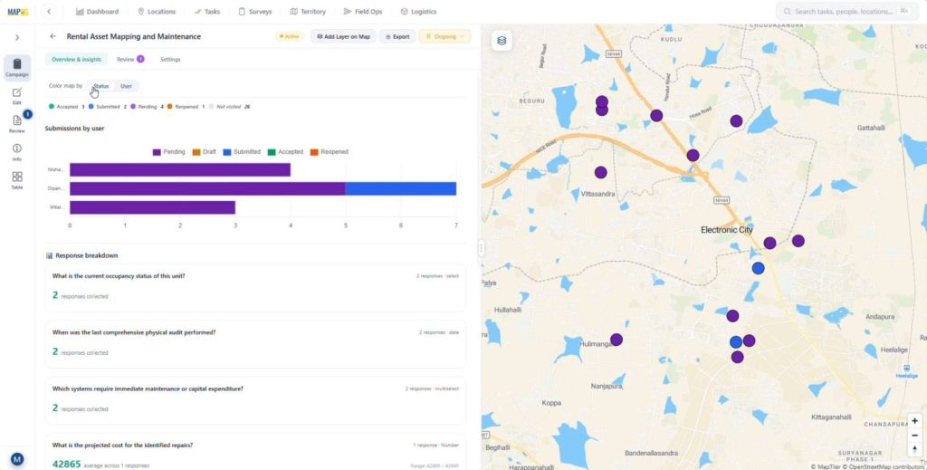This screenshot has width=927, height=470.
Task: Toggle the Draft series in chart legend
Action: (205, 152)
